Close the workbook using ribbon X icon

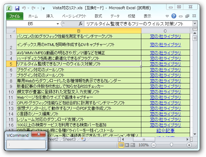point(194,16)
